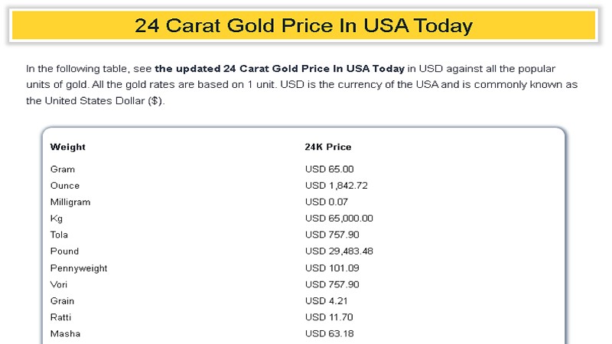Select the USD 65,000.00 Kg price
This screenshot has width=612, height=344.
coord(339,219)
